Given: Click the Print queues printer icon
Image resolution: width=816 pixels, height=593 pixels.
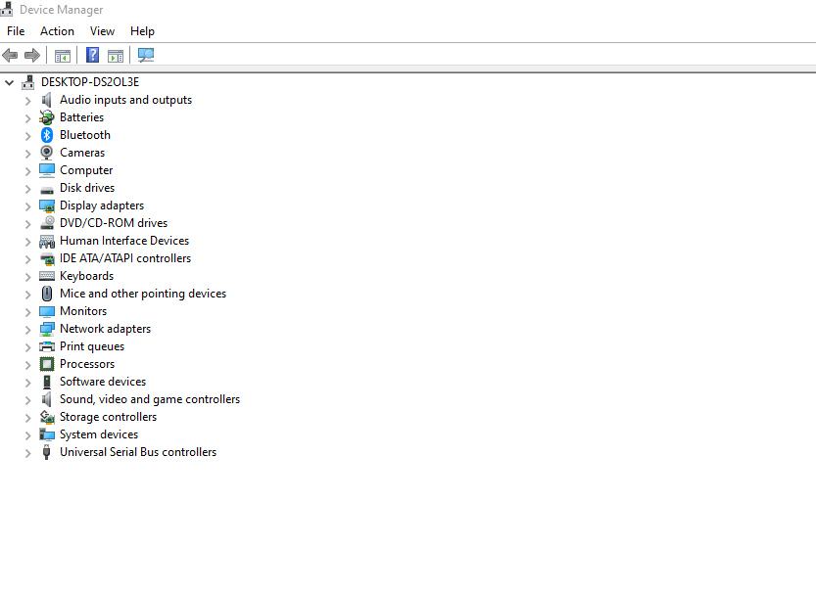Looking at the screenshot, I should 47,346.
